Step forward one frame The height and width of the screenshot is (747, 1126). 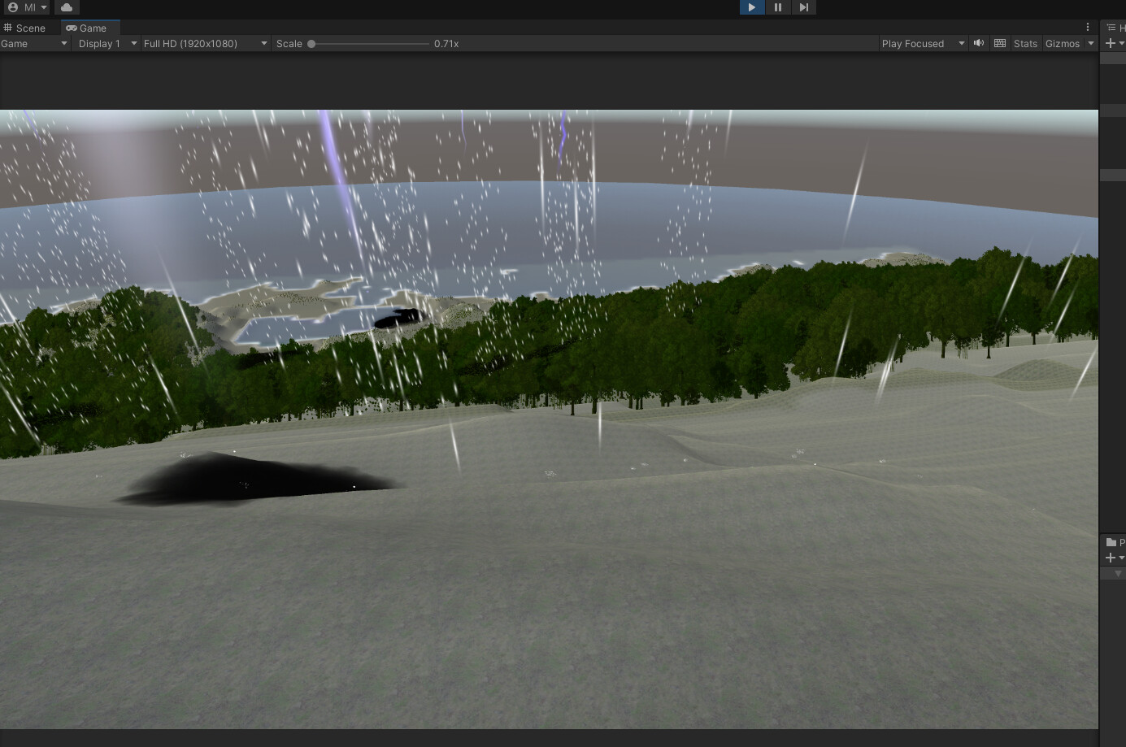coord(804,7)
